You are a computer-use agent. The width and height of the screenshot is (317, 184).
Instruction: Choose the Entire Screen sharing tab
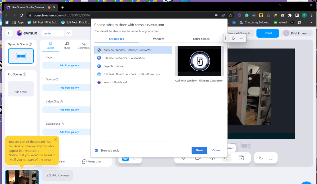tap(201, 39)
